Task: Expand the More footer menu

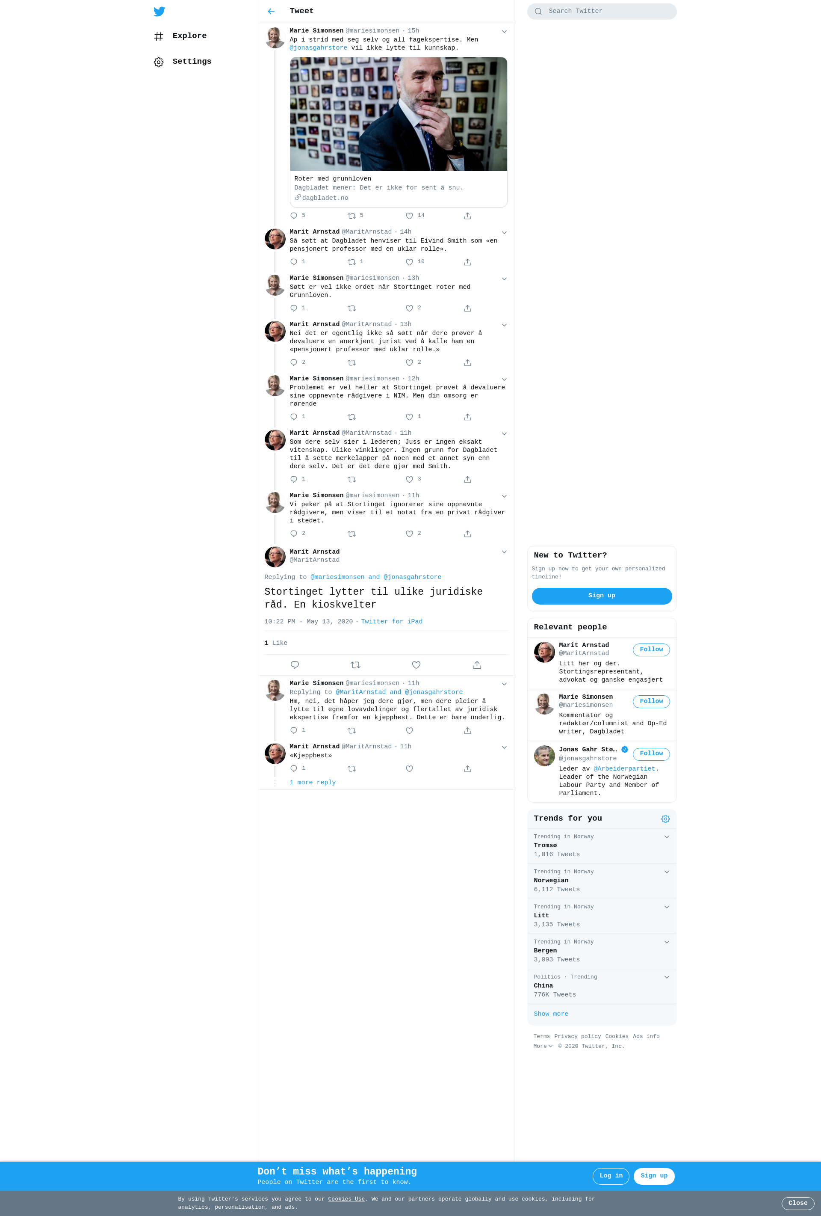Action: tap(543, 1047)
